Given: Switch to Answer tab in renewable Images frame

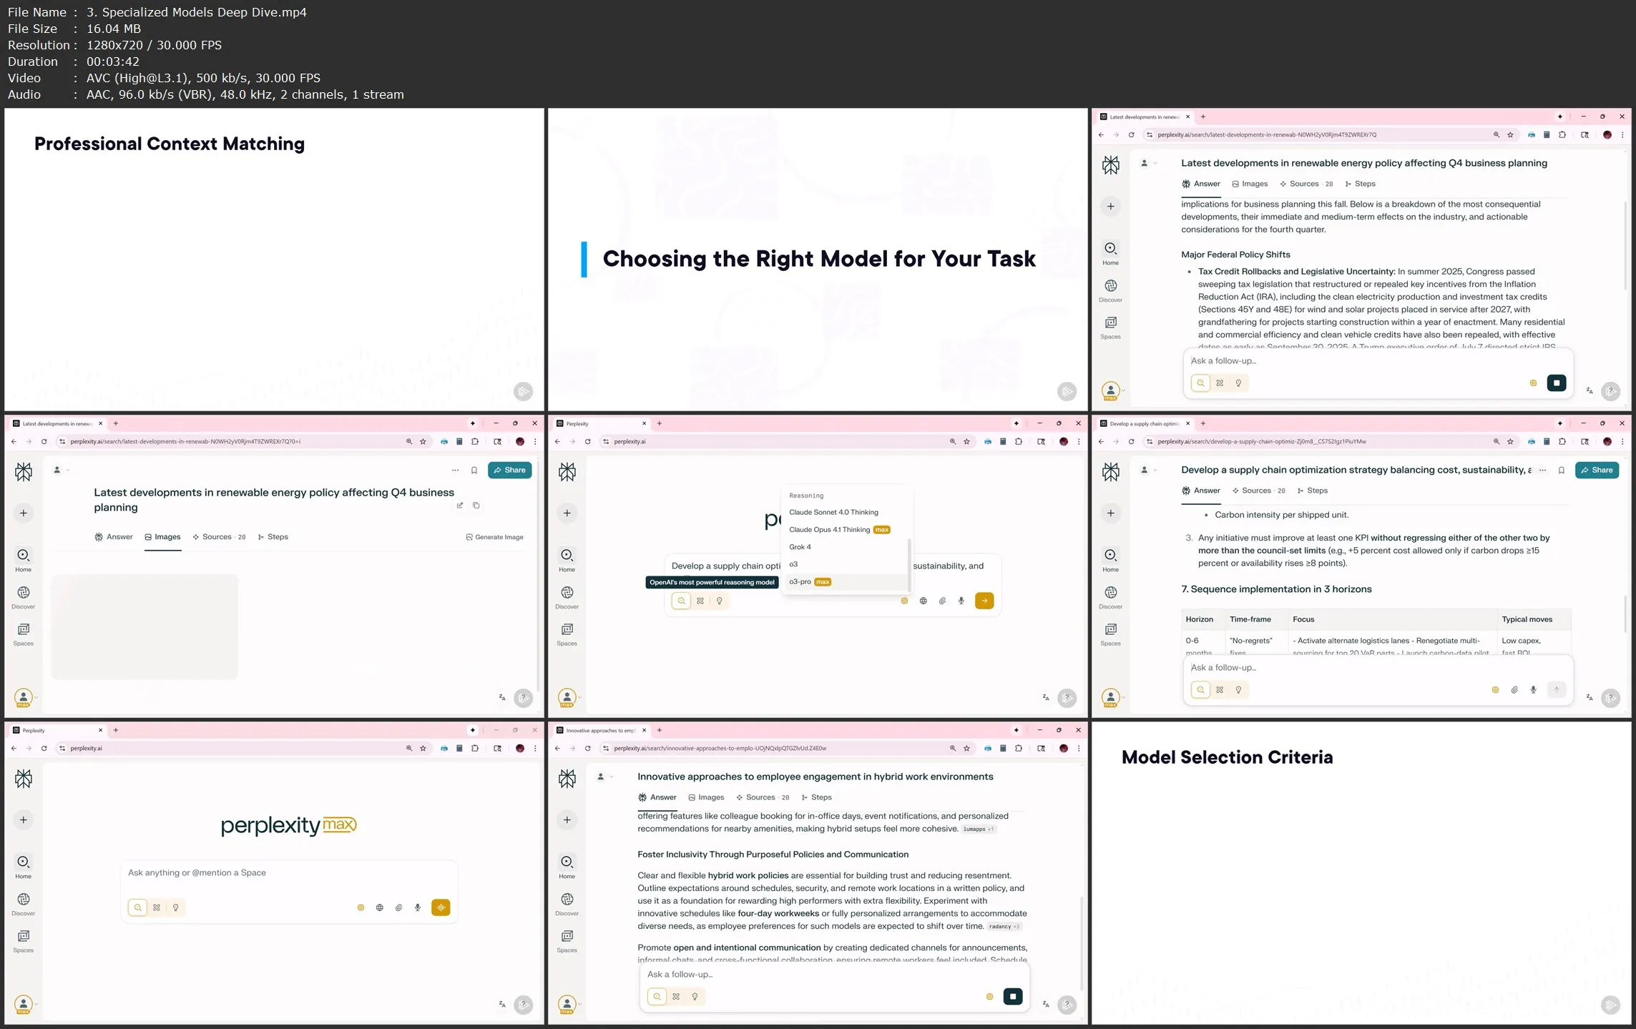Looking at the screenshot, I should coord(114,537).
